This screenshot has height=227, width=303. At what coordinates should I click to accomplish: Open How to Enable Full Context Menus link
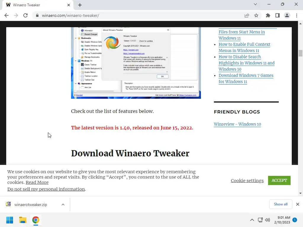point(244,47)
